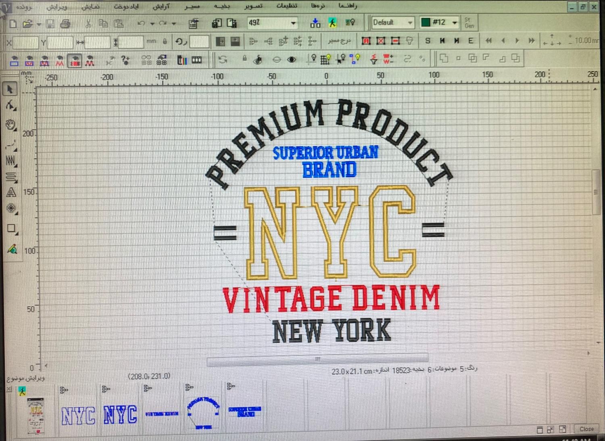
Task: Click the rotation angle input field
Action: point(199,41)
